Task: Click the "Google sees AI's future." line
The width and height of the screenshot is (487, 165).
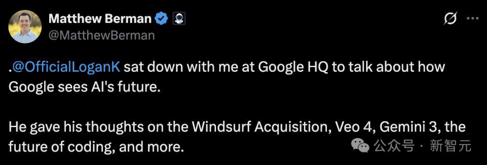Action: (84, 87)
